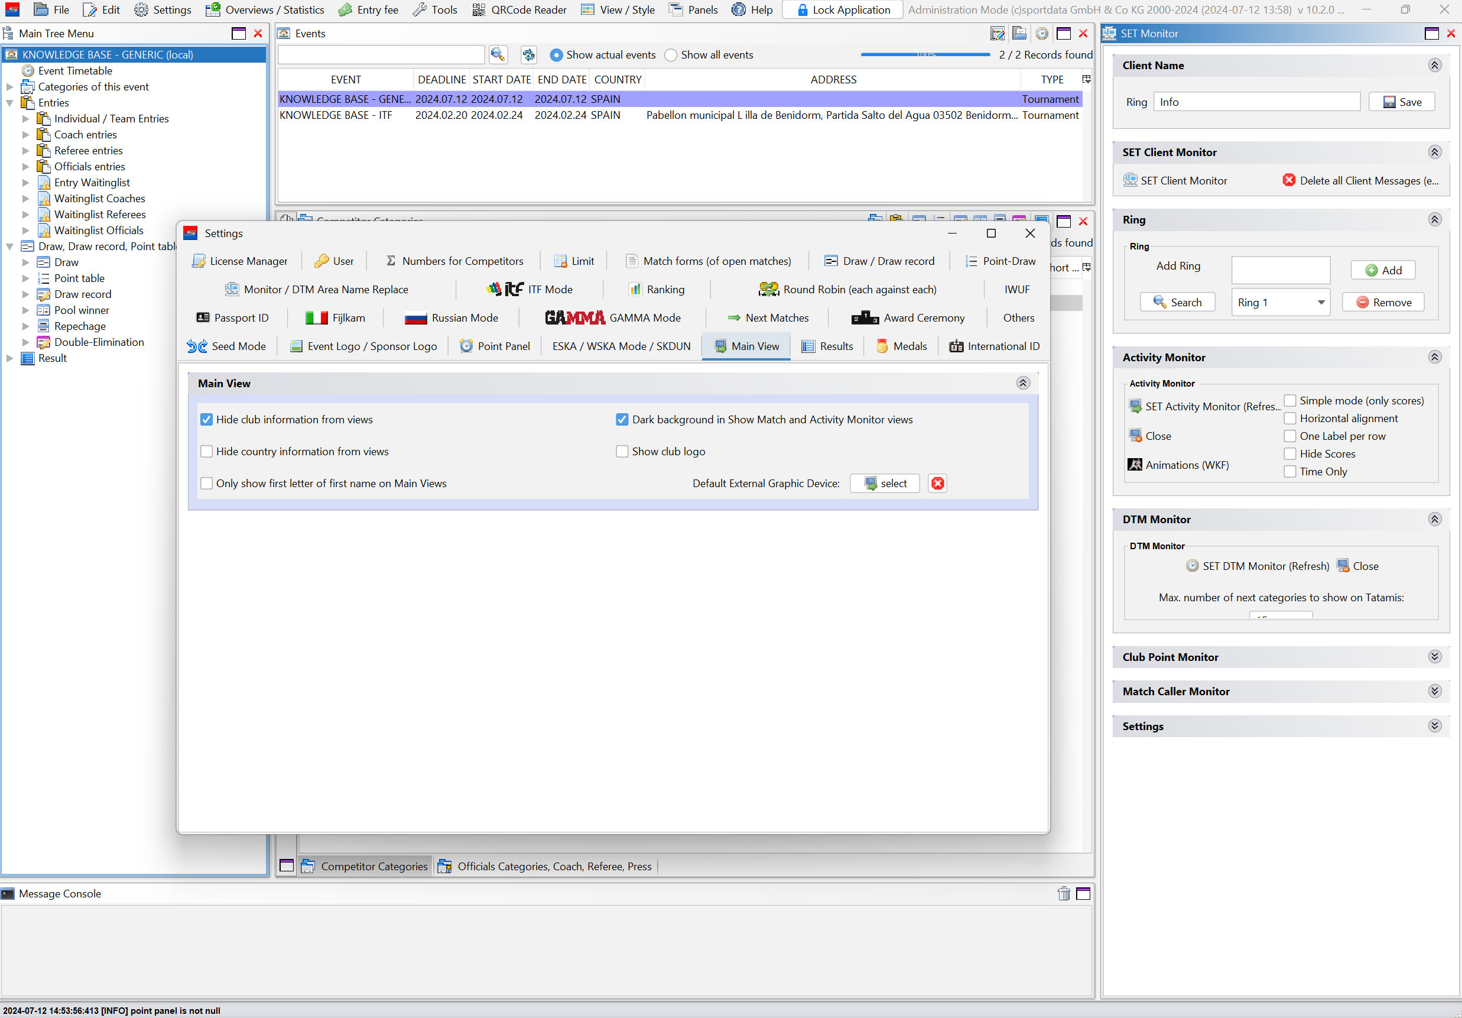Toggle Dark background in Show Match views

(x=622, y=419)
